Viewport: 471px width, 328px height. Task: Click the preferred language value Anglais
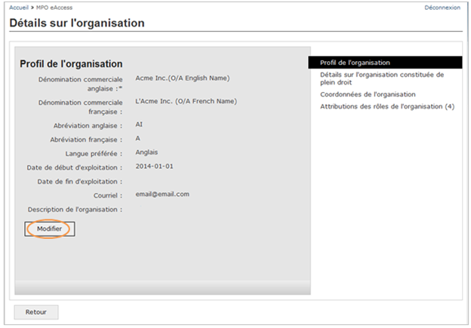point(146,152)
